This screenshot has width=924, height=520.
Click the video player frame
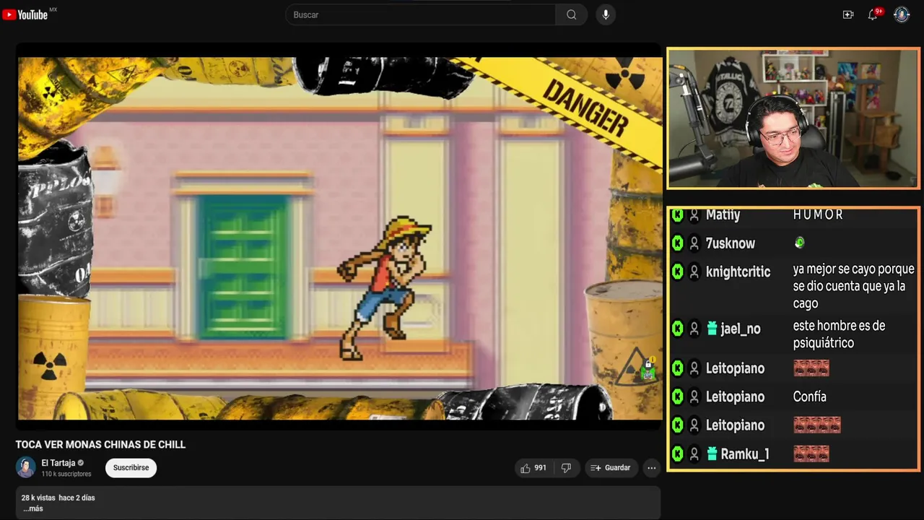[339, 238]
